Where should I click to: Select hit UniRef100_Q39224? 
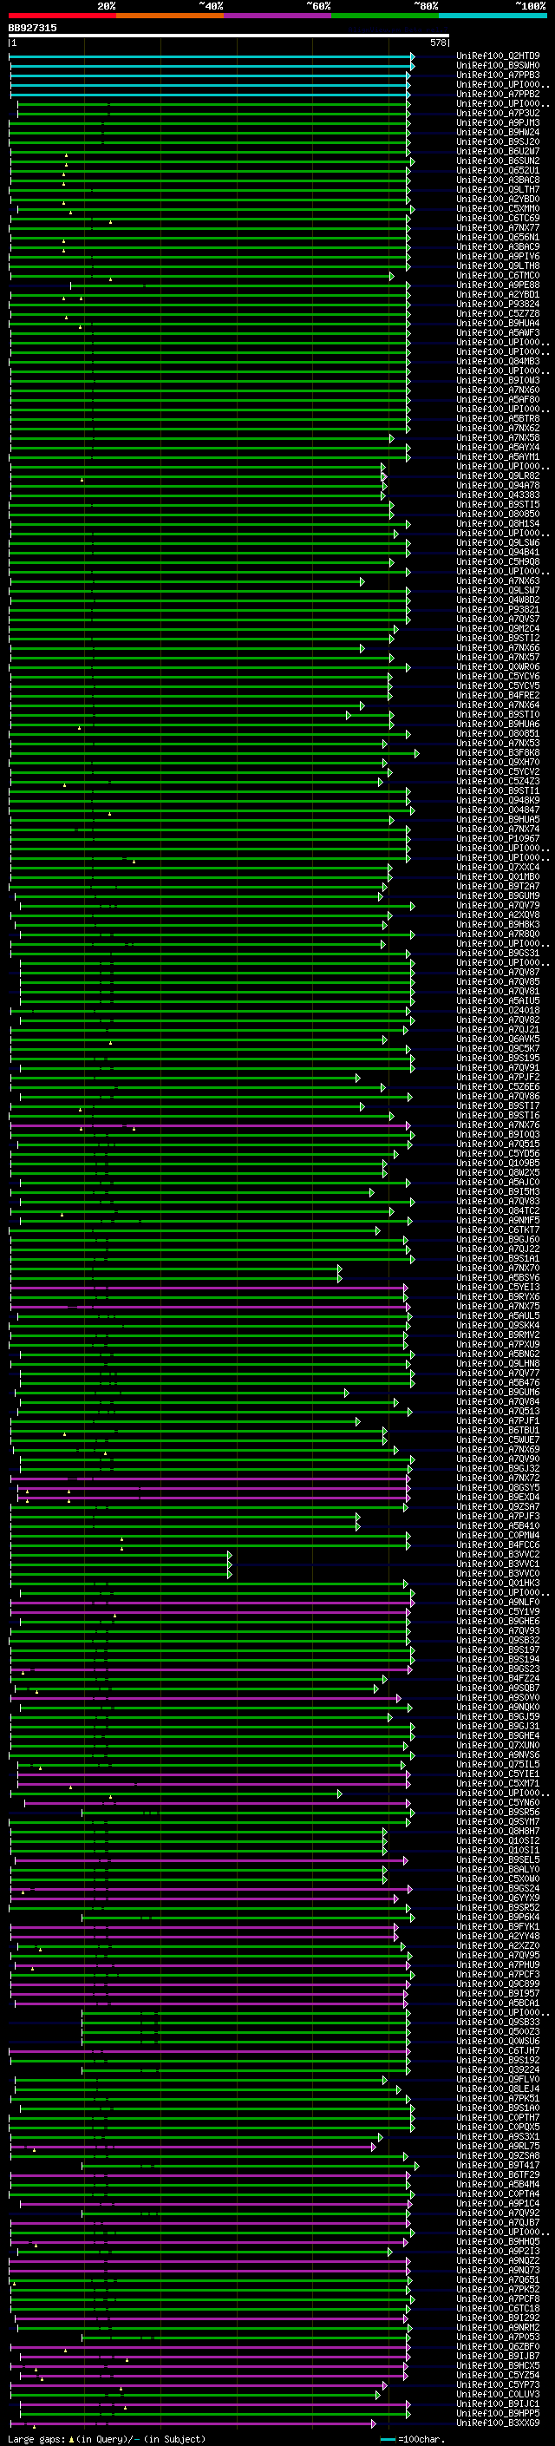(498, 2069)
